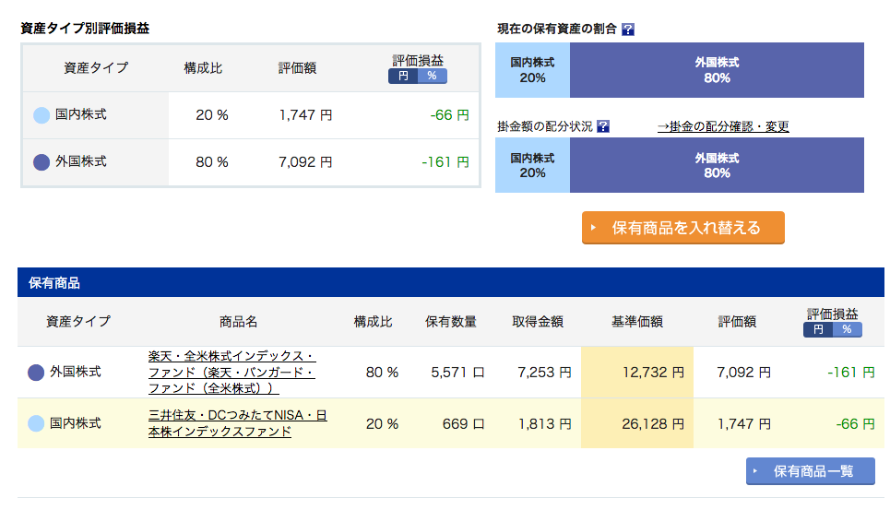The height and width of the screenshot is (510, 890).
Task: Open 楽天・全米株式インデックス・ファンド link
Action: click(x=231, y=373)
